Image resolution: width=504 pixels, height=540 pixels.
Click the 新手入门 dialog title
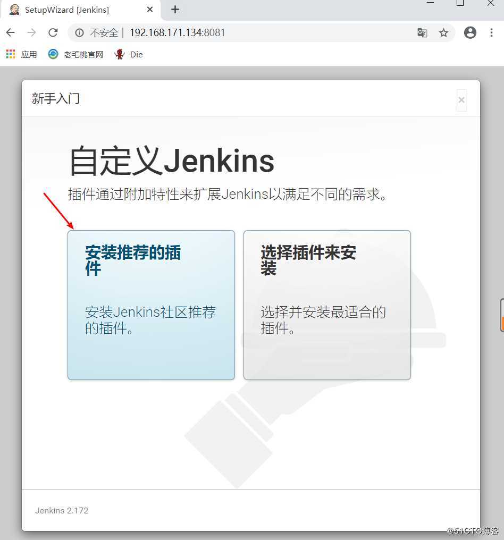(56, 99)
